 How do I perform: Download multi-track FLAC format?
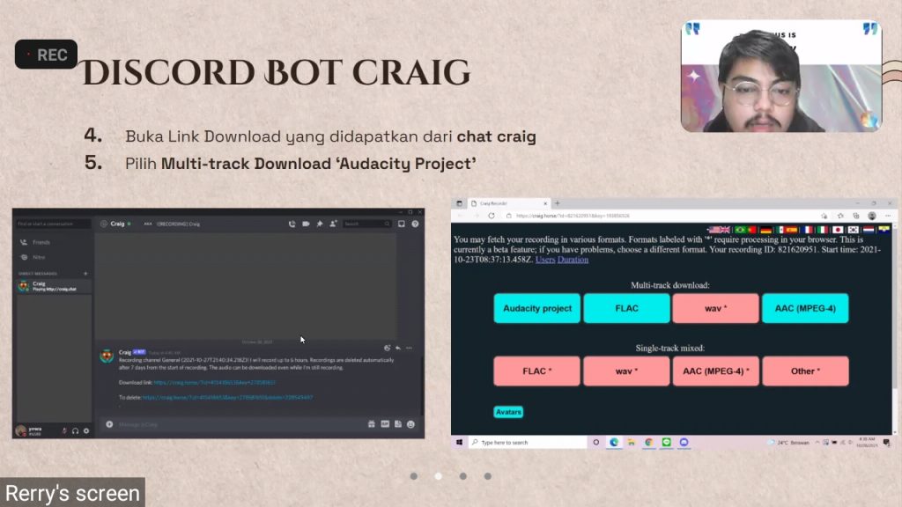[626, 308]
